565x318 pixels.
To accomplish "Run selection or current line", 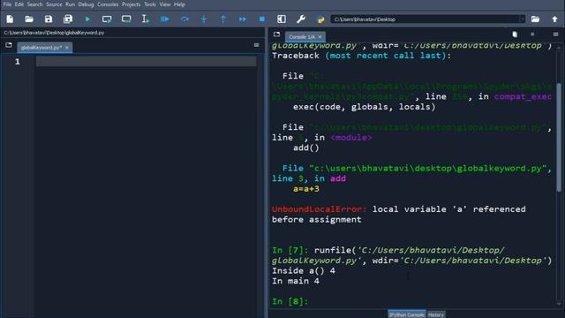I will click(145, 19).
